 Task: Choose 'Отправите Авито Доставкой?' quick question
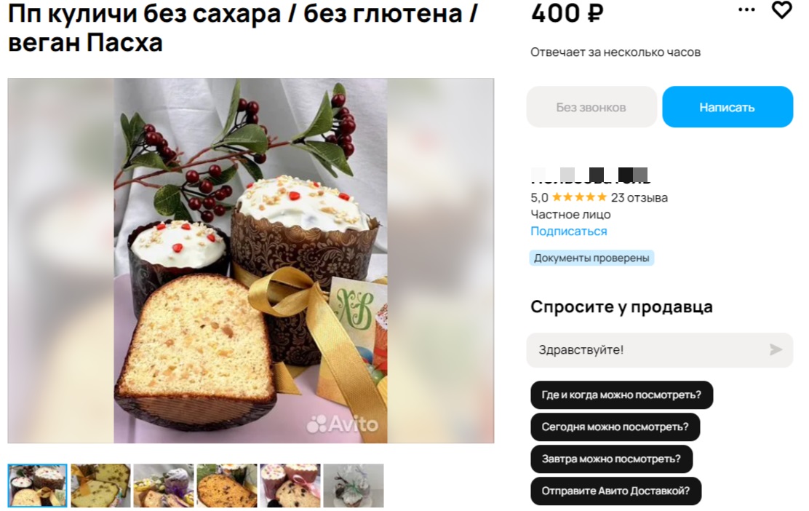click(x=615, y=491)
